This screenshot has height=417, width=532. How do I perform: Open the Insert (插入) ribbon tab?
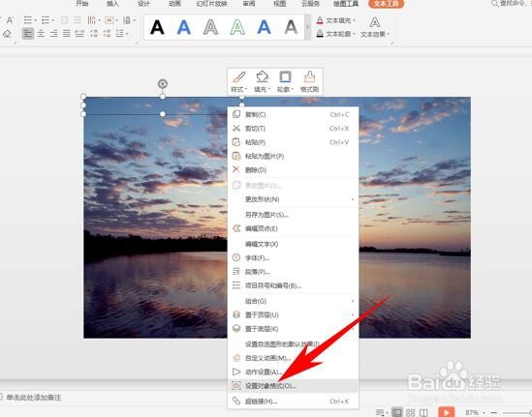click(x=112, y=4)
